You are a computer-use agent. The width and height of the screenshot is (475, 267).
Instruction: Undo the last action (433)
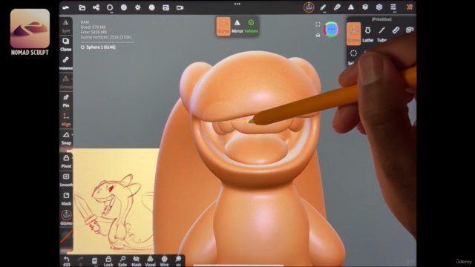pos(66,261)
